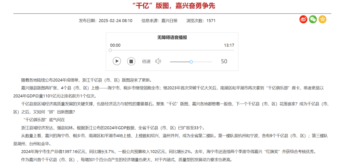
Task: Share article to Weibo
Action: pos(303,19)
